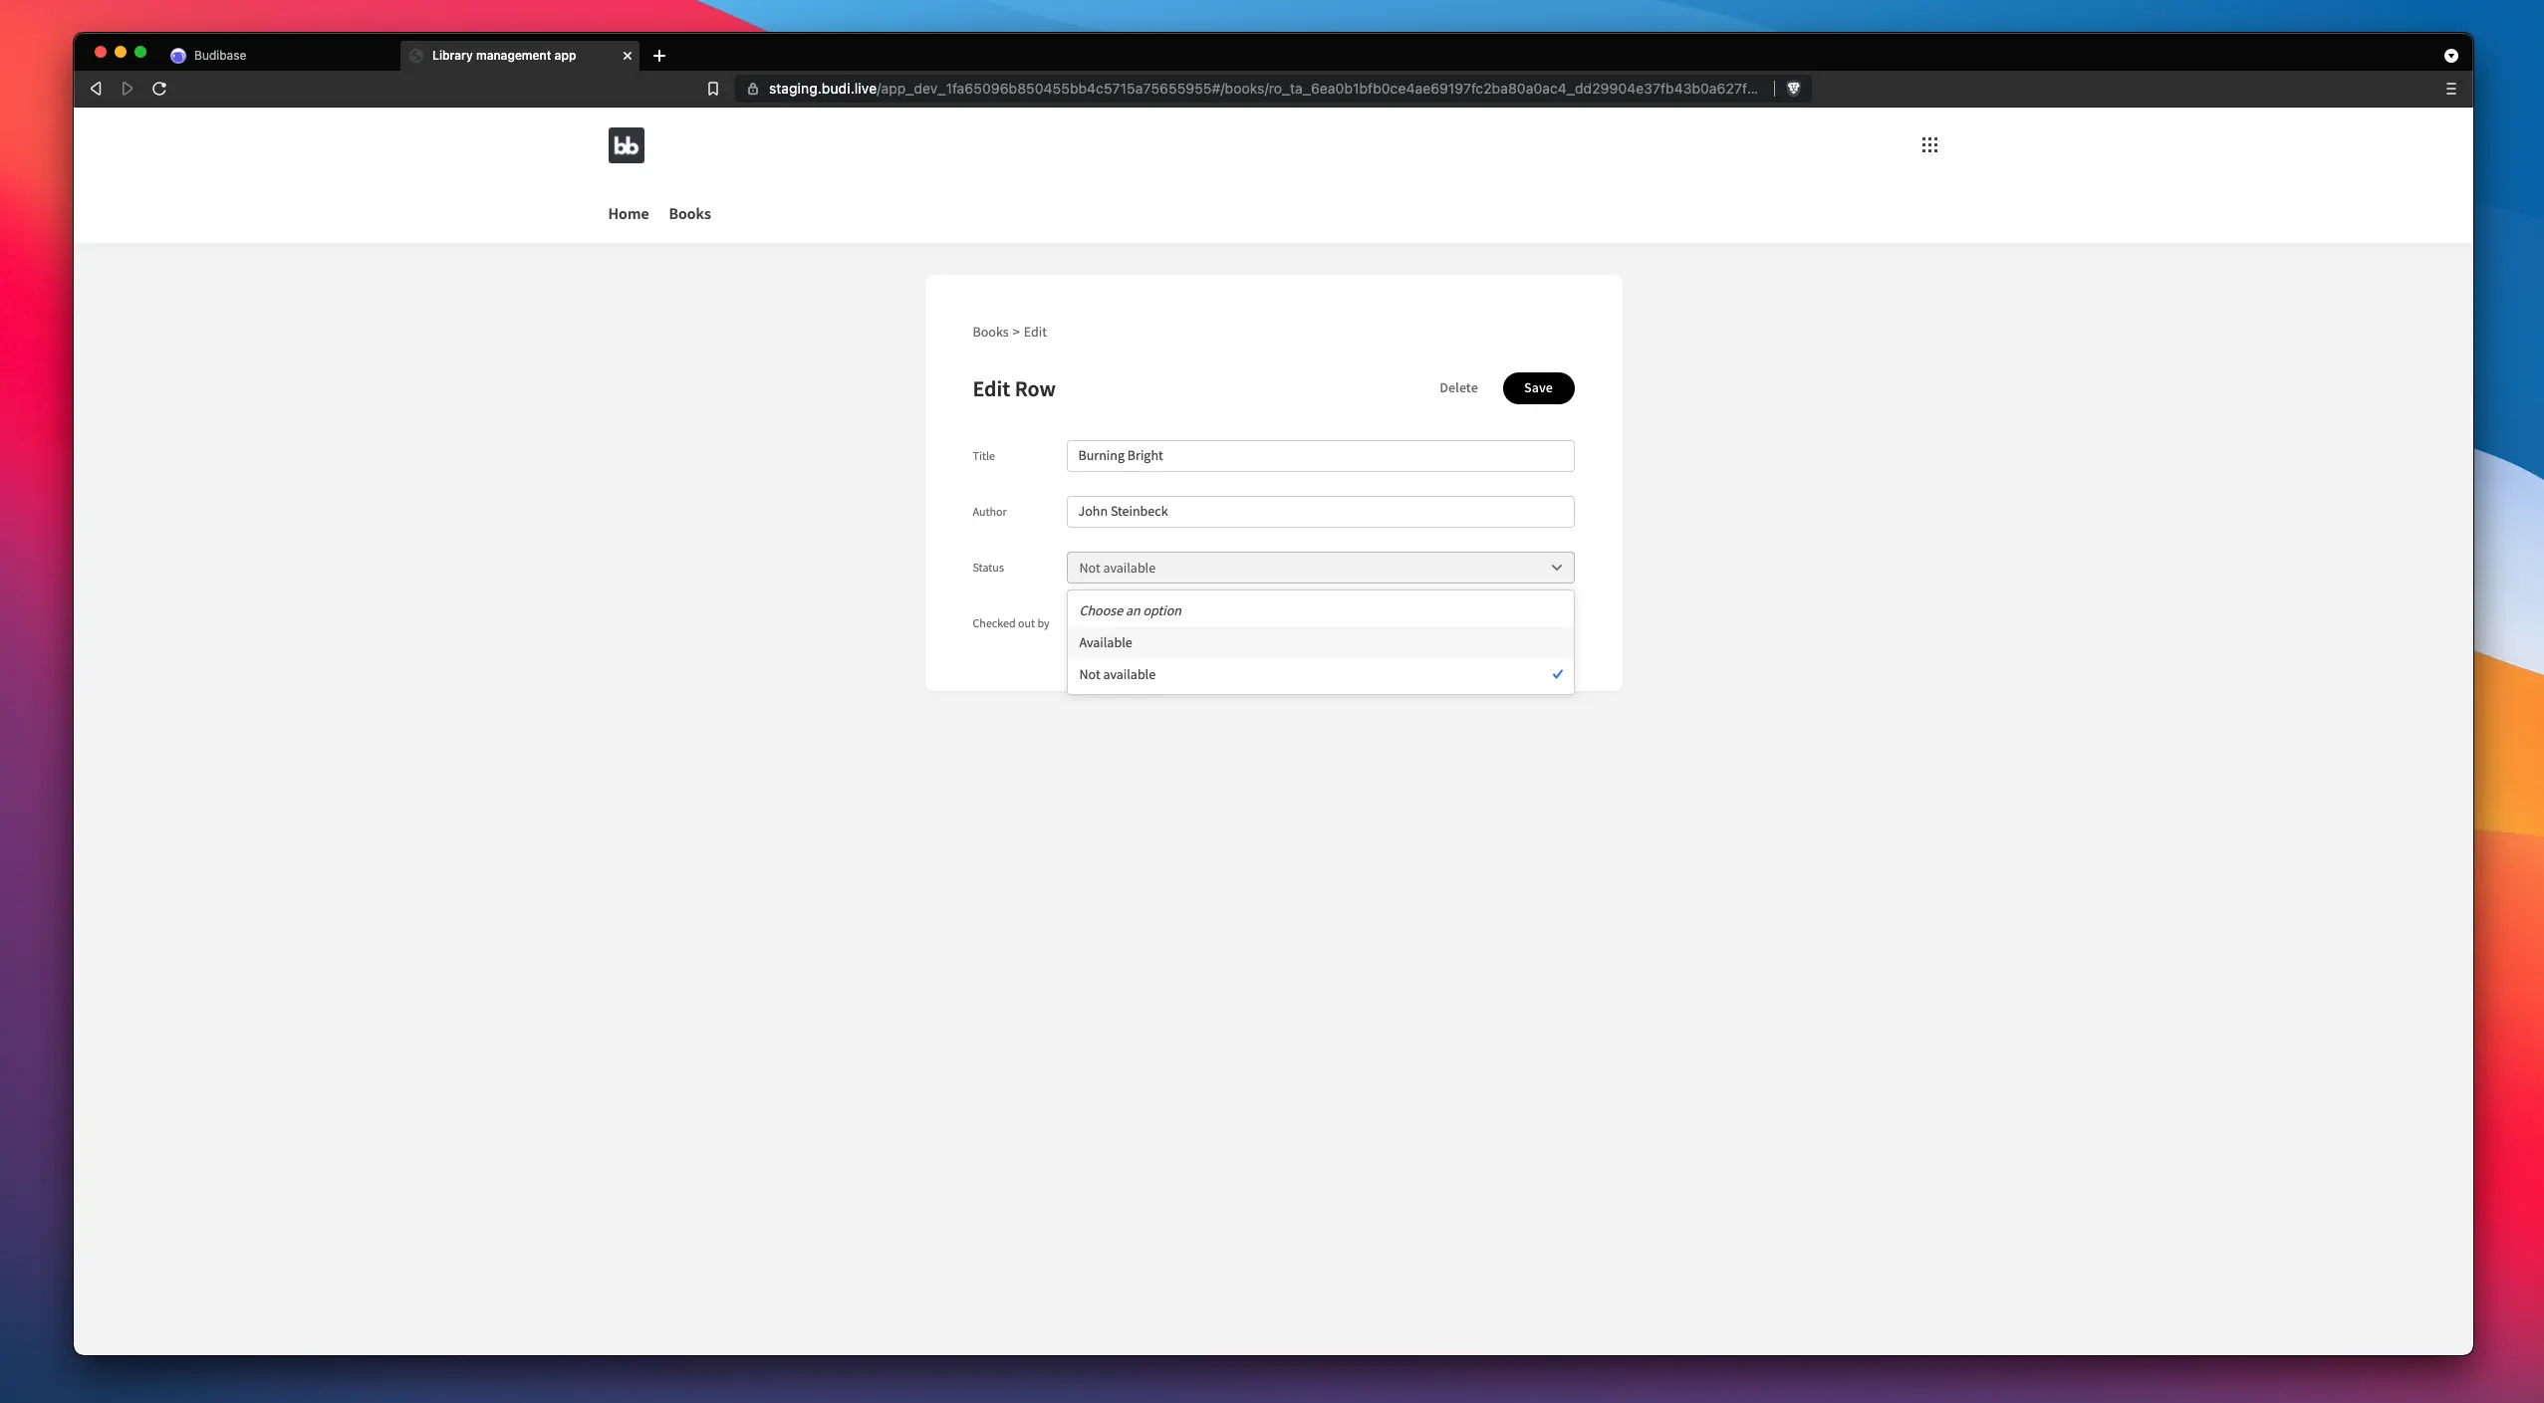Click the browser back navigation arrow
This screenshot has height=1403, width=2544.
pos(96,89)
